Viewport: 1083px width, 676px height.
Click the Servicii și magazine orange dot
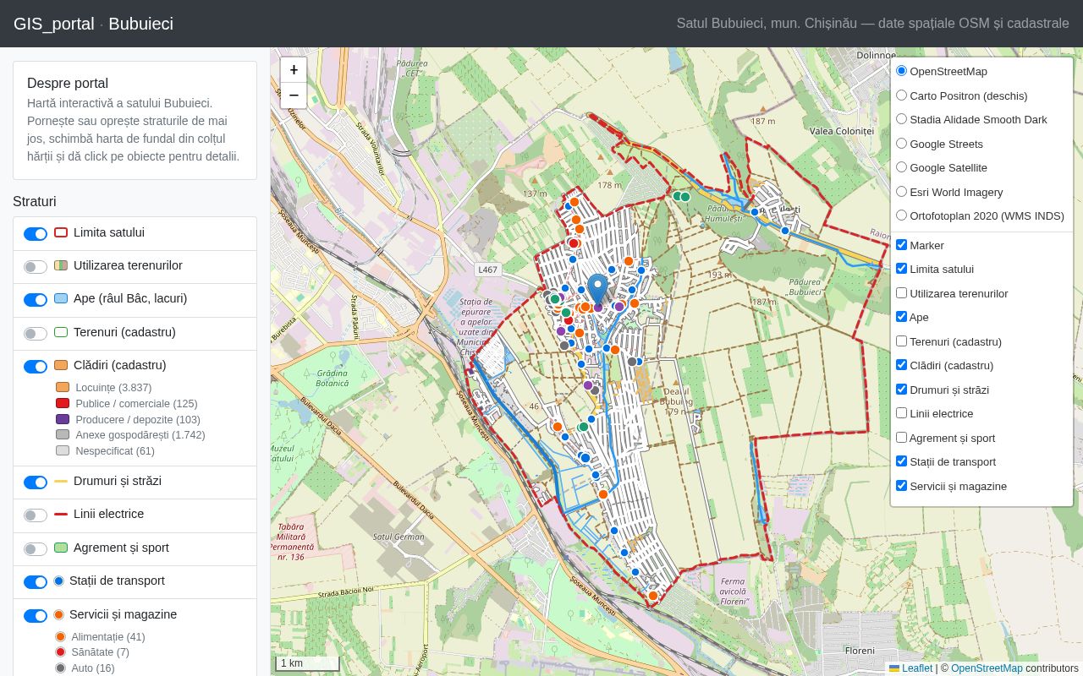(x=58, y=614)
